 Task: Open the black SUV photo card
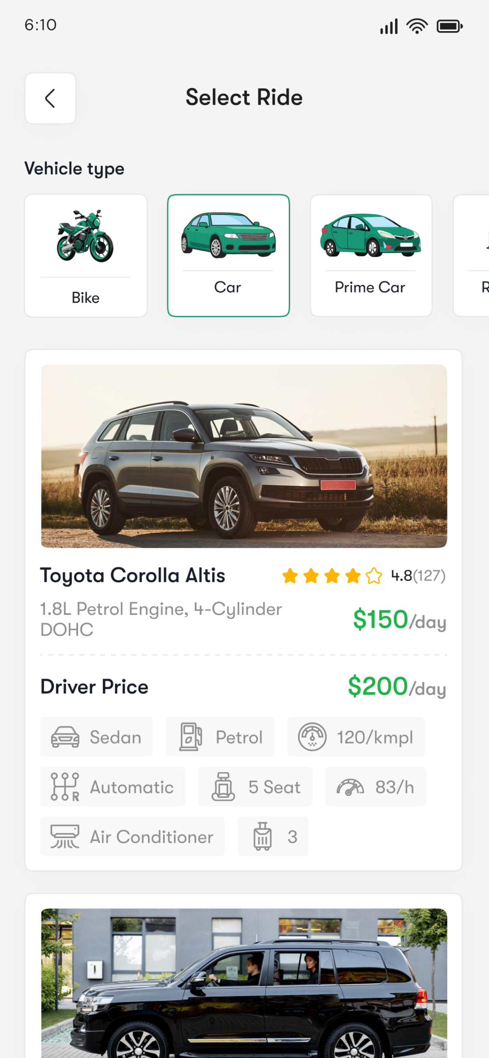tap(244, 983)
